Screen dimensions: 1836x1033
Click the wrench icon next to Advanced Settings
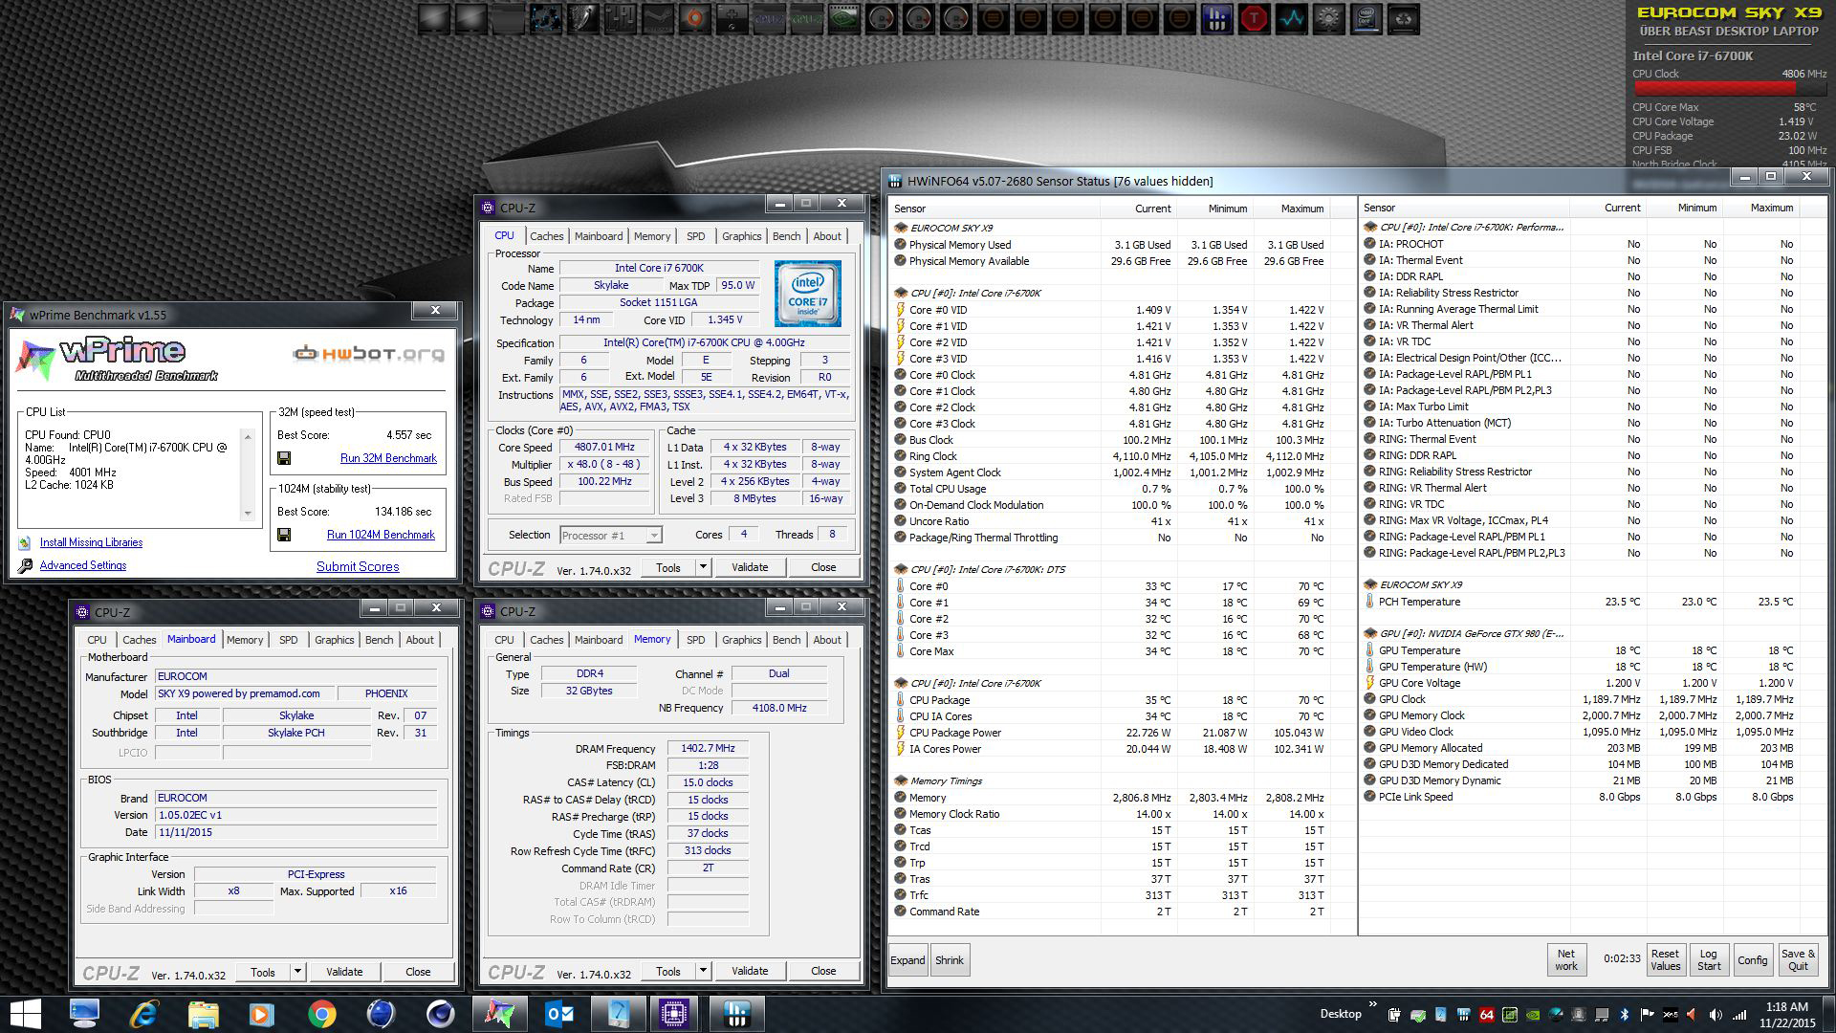tap(25, 565)
